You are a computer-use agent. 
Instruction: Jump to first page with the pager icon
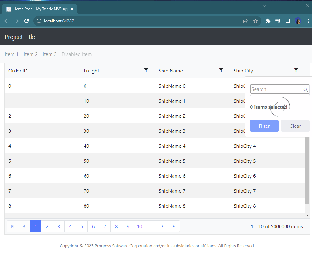pos(12,226)
